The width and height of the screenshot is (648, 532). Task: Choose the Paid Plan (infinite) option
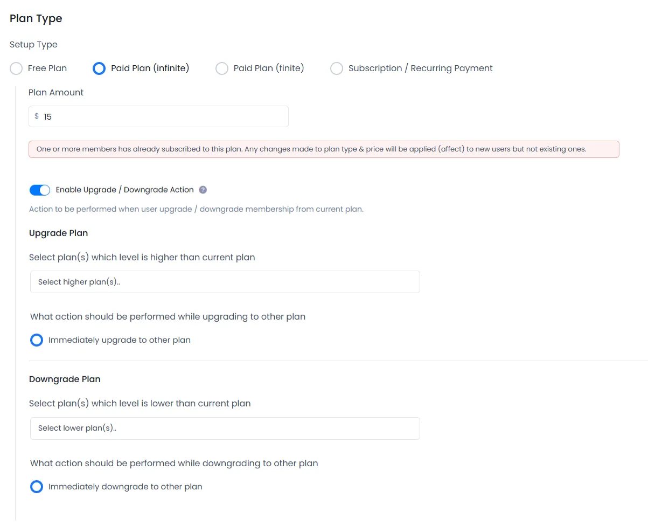tap(99, 68)
